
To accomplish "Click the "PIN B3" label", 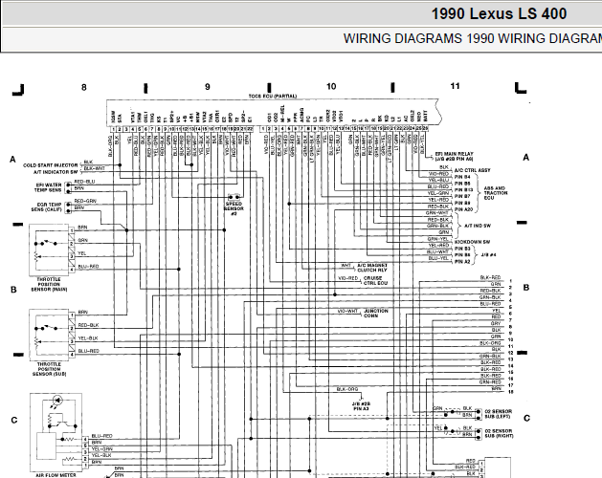I will [x=462, y=249].
